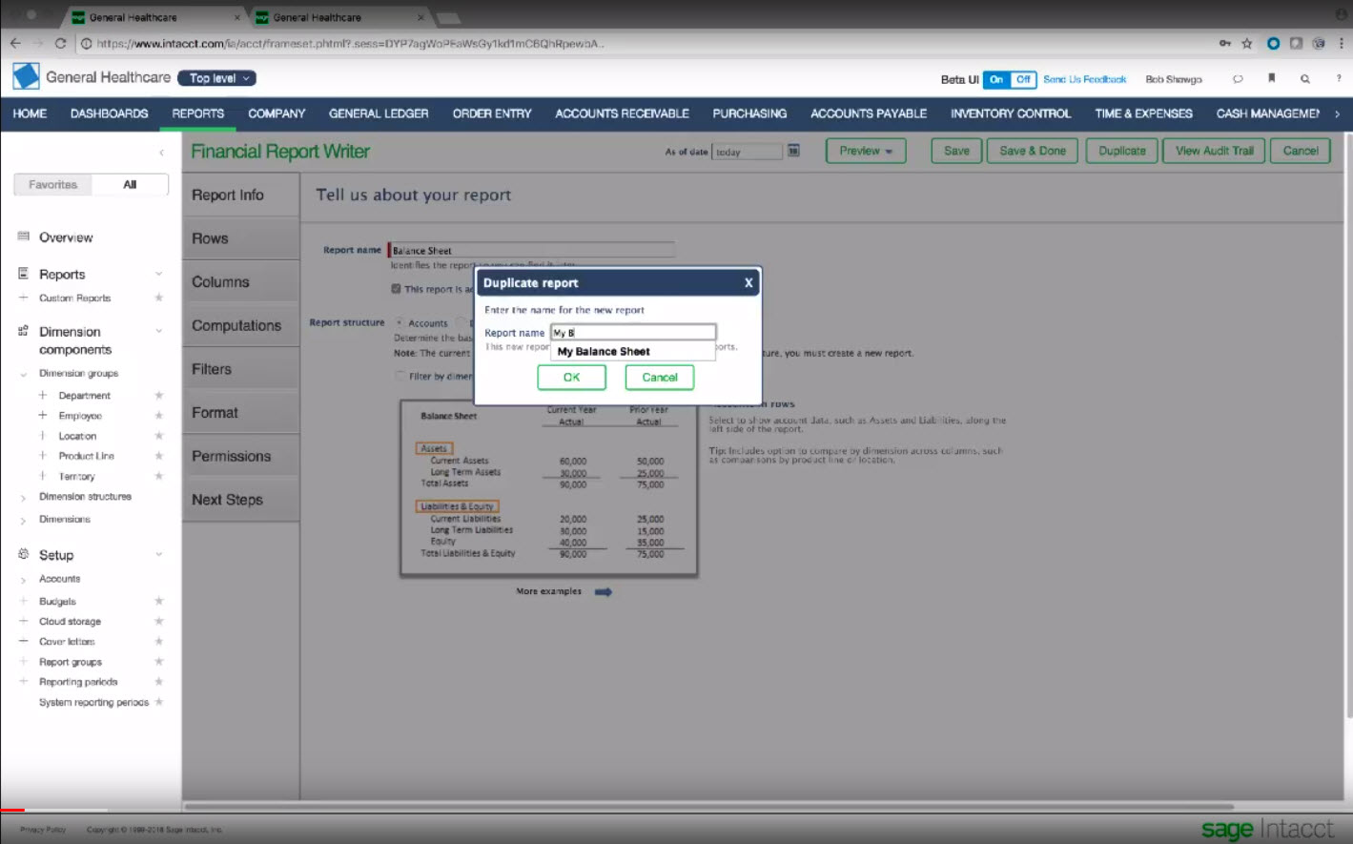Image resolution: width=1353 pixels, height=844 pixels.
Task: Click the Sage Intacct logo top-left
Action: click(26, 75)
